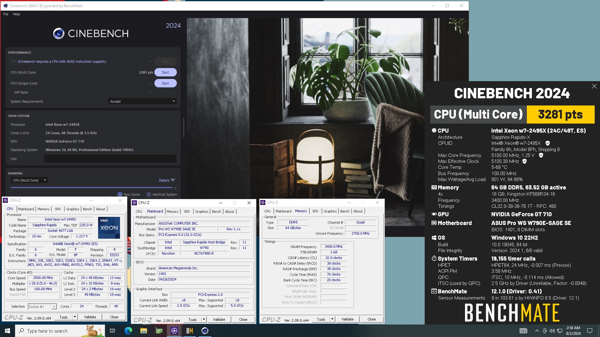This screenshot has height=337, width=600.
Task: Expand Tools dropdown arrow in left CPU-Z window
Action: (x=75, y=317)
